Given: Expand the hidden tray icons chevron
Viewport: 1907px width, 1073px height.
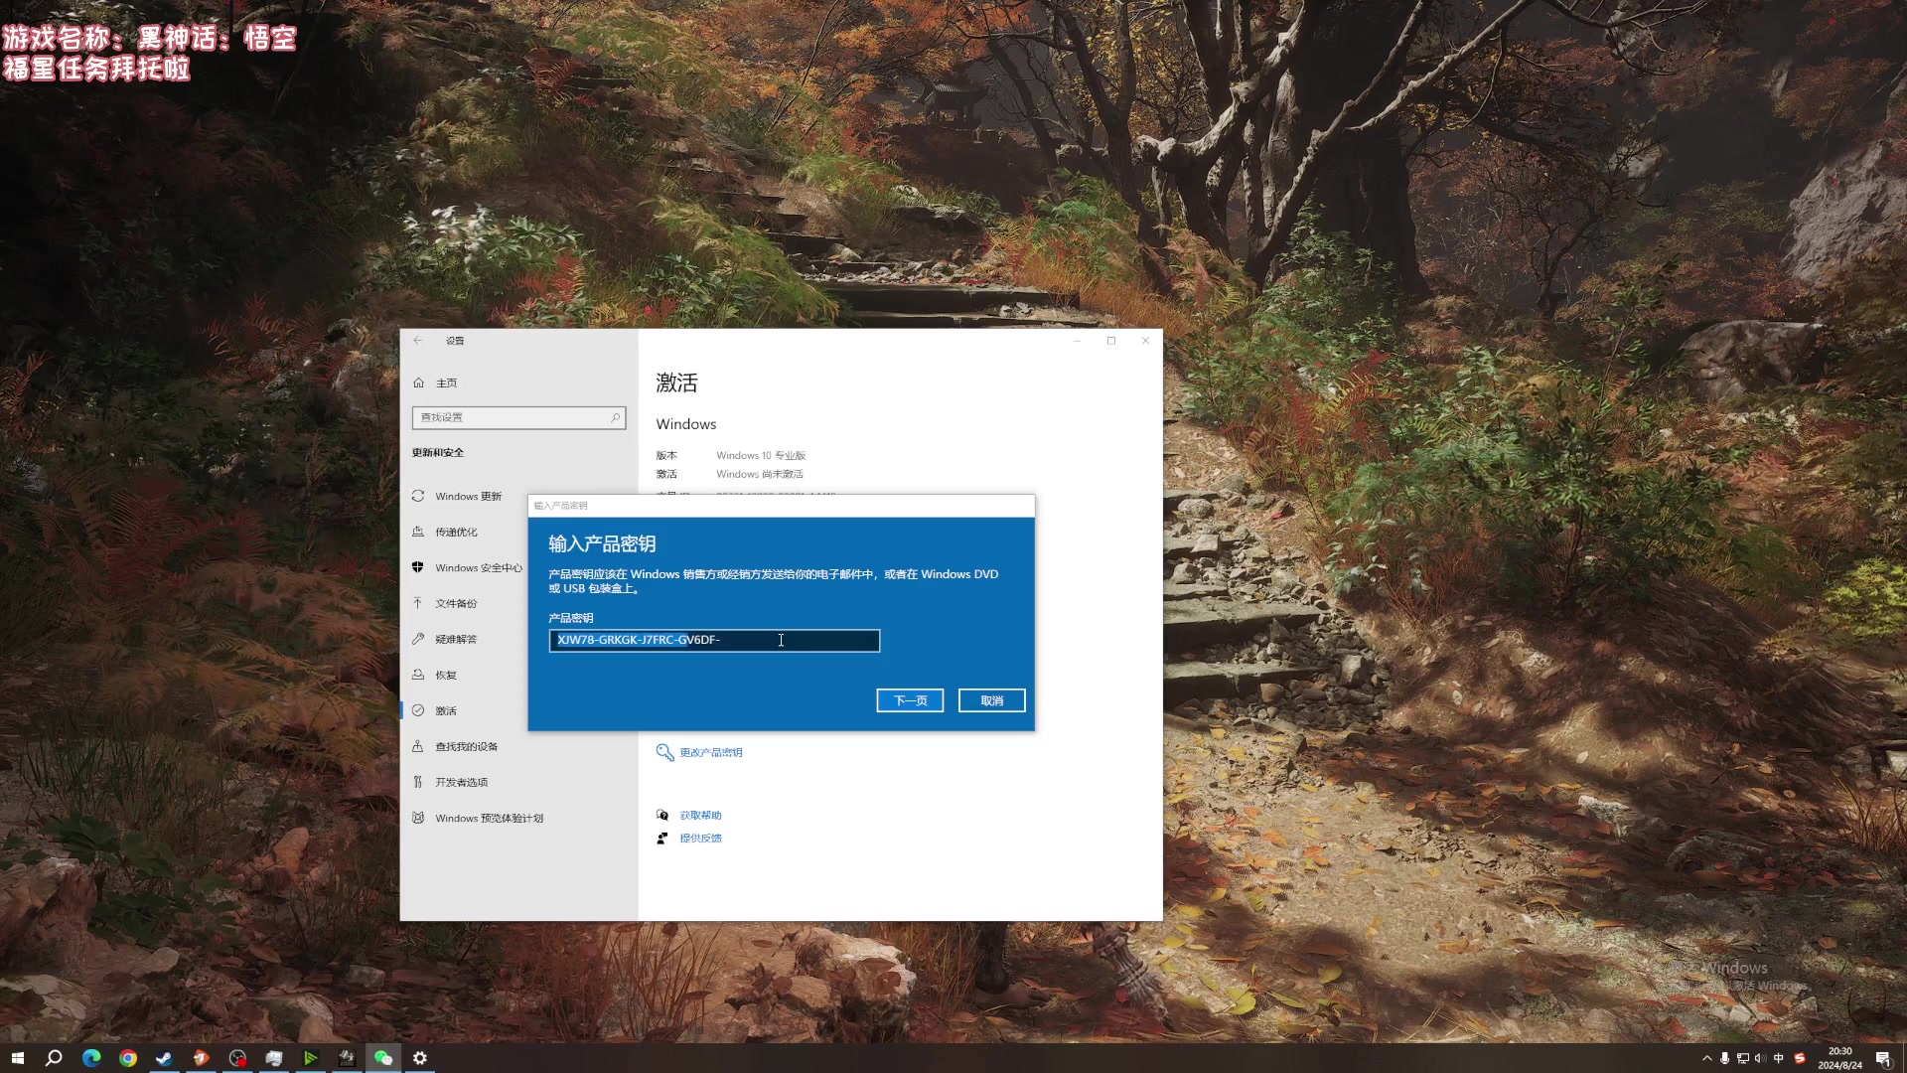Looking at the screenshot, I should (x=1707, y=1058).
